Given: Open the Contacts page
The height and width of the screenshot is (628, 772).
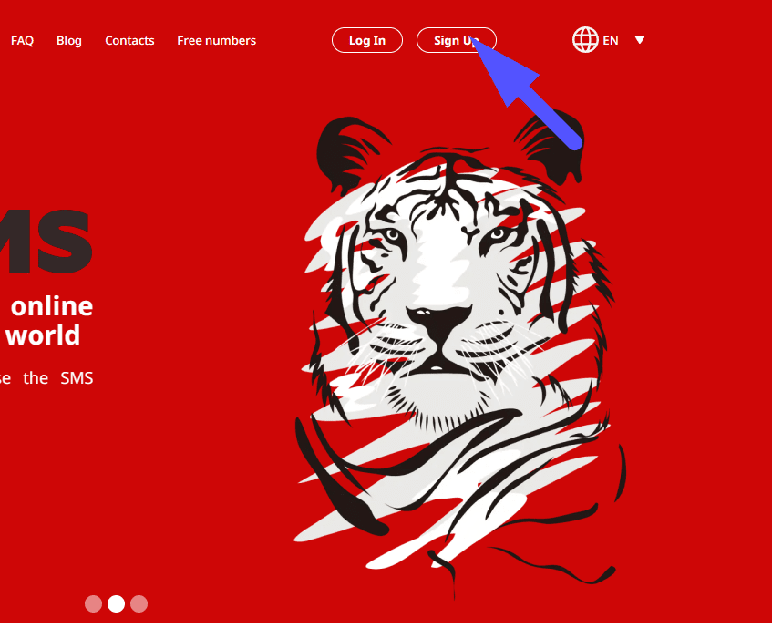Looking at the screenshot, I should 129,40.
